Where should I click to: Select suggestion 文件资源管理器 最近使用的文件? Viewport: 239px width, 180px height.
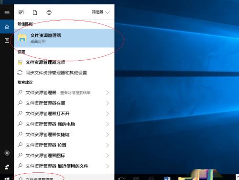coord(64,166)
